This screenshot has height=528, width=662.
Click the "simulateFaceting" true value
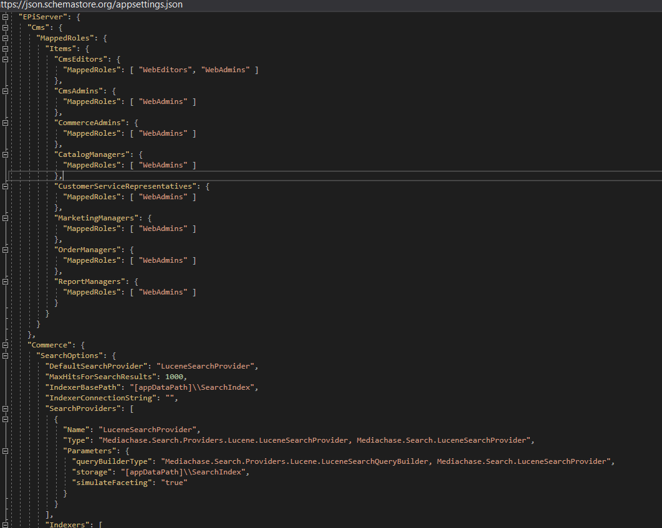click(x=174, y=483)
